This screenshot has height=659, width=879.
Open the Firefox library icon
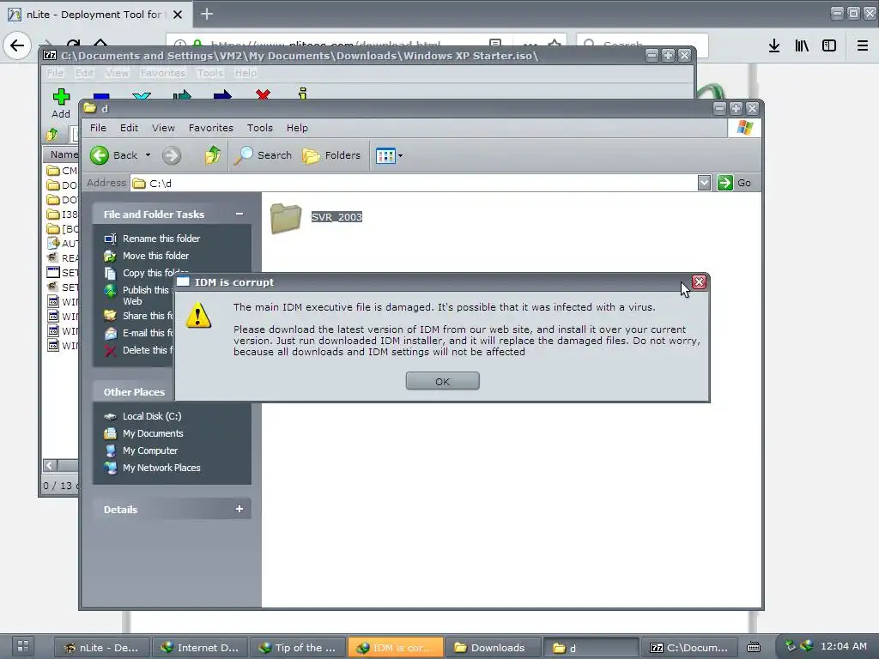(x=802, y=46)
